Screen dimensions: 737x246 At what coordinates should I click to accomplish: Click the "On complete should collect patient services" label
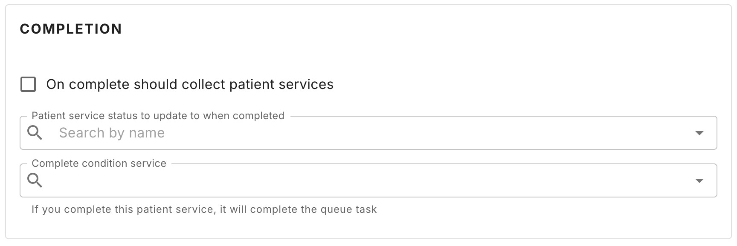pyautogui.click(x=189, y=84)
